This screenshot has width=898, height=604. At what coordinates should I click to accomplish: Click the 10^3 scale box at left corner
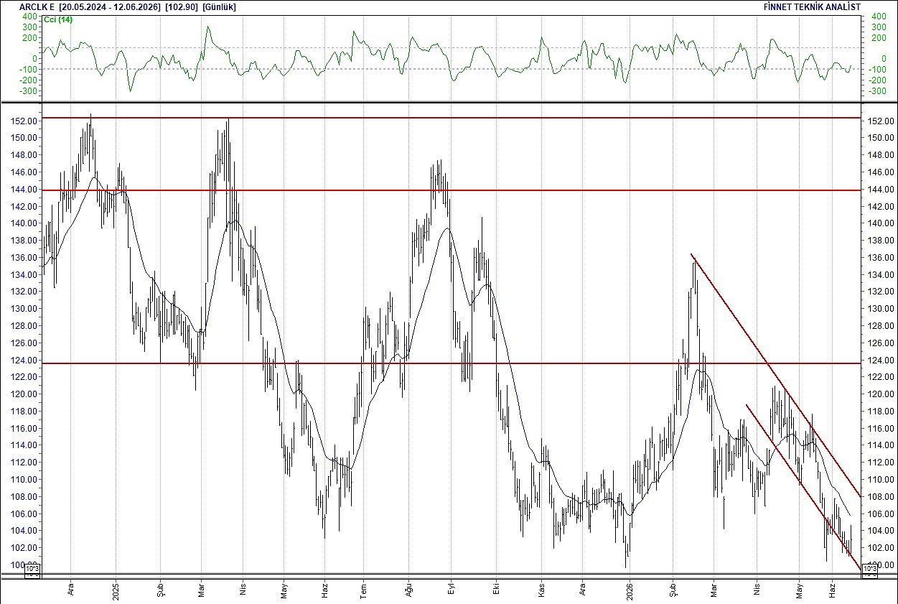[x=32, y=570]
